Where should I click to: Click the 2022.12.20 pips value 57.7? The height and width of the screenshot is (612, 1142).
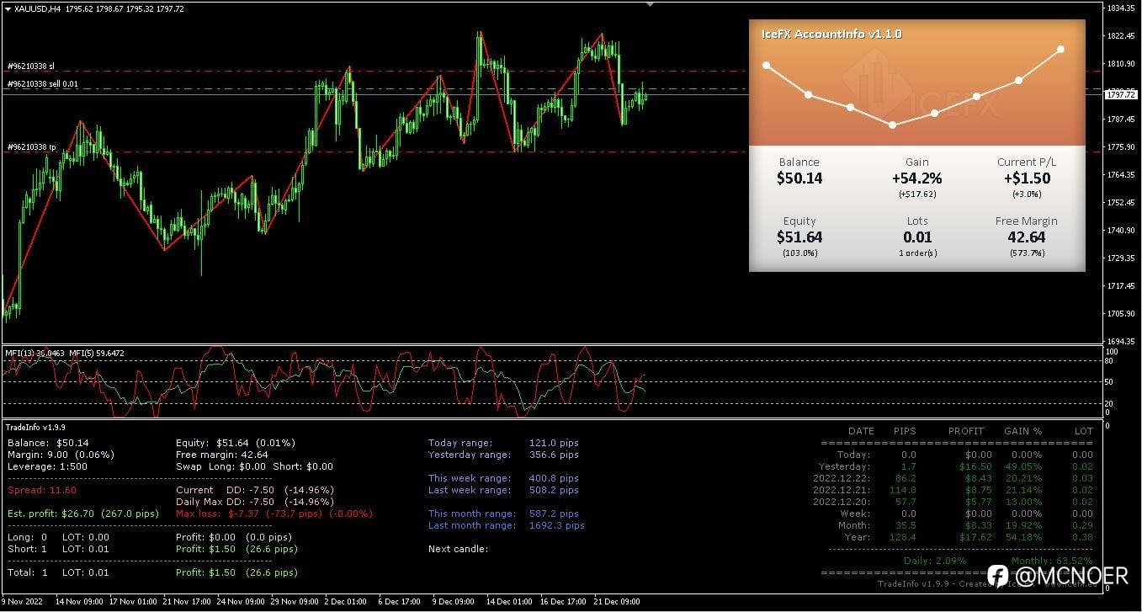pos(906,502)
